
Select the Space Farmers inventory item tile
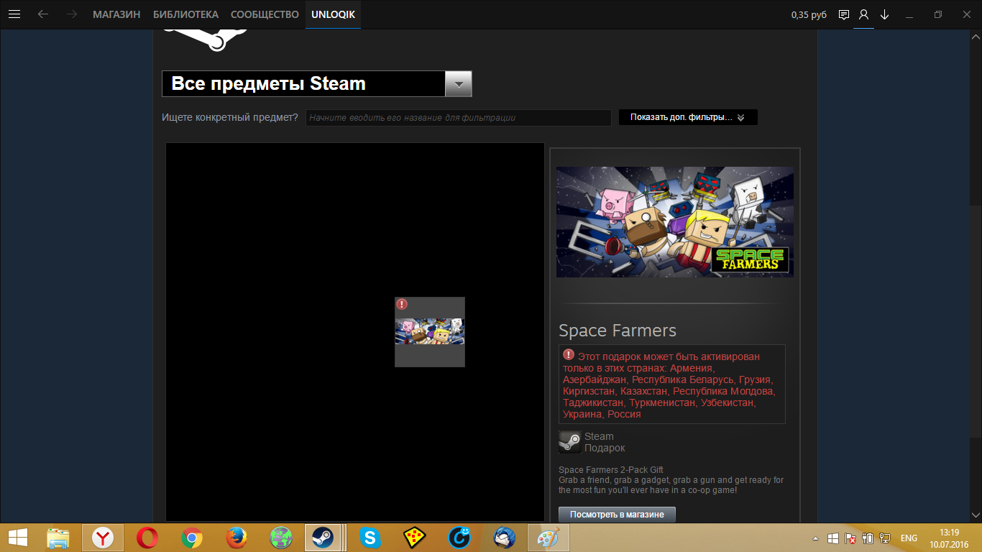(x=430, y=332)
